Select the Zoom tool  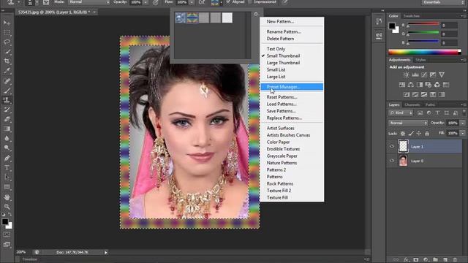(7, 207)
